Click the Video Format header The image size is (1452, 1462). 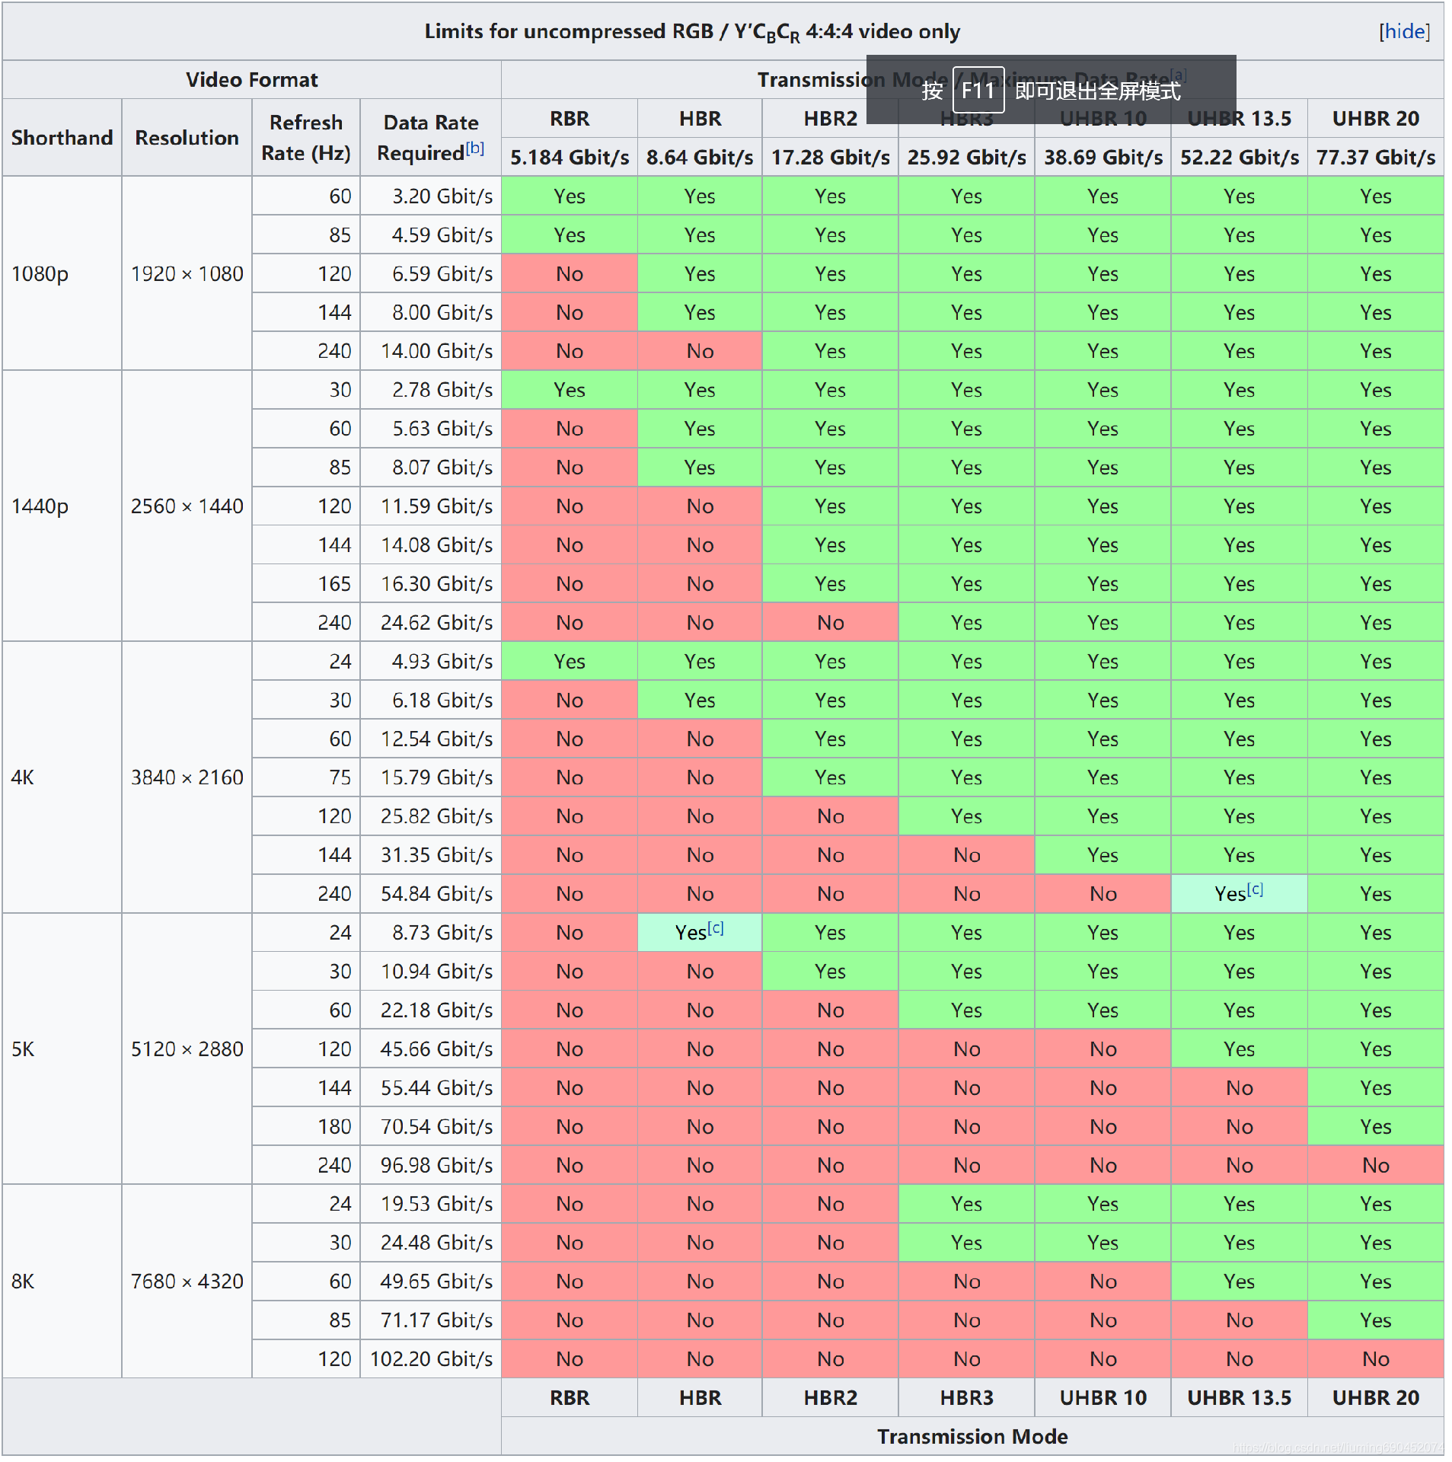252,80
